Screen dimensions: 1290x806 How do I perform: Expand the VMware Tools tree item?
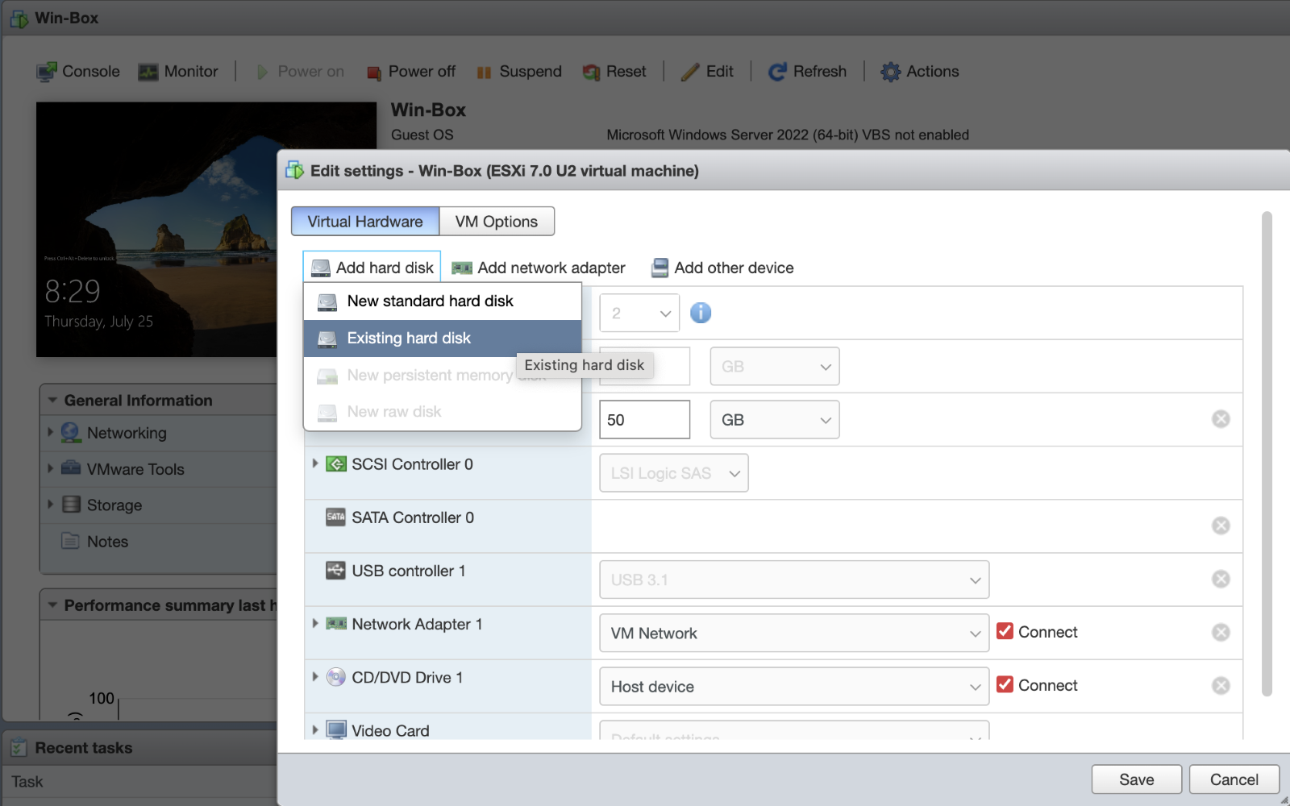click(51, 468)
